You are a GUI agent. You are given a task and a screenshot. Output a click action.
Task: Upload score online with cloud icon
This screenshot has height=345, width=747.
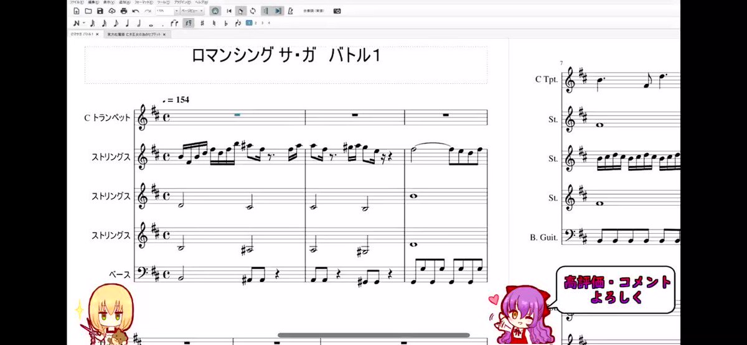click(111, 11)
